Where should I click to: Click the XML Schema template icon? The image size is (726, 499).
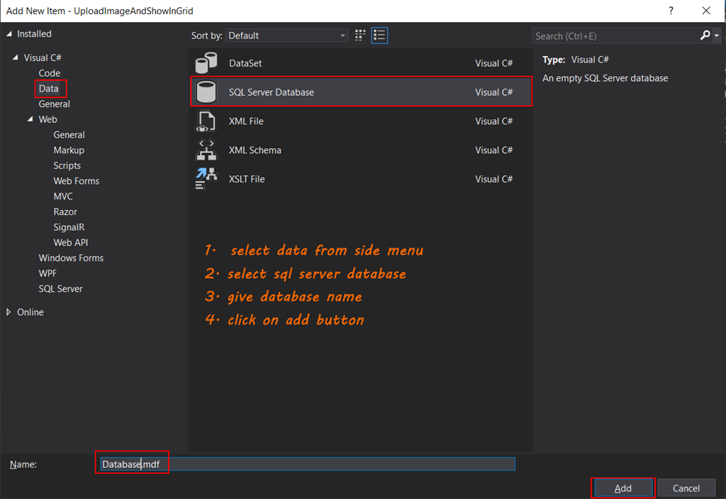point(206,150)
